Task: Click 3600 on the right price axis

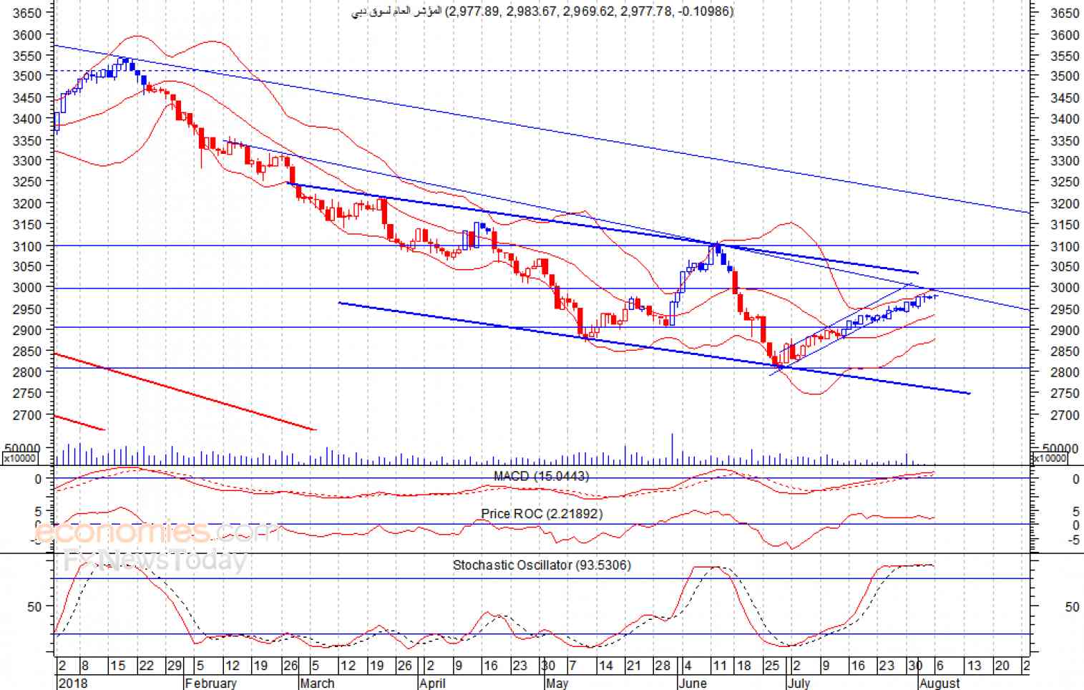Action: click(1065, 35)
